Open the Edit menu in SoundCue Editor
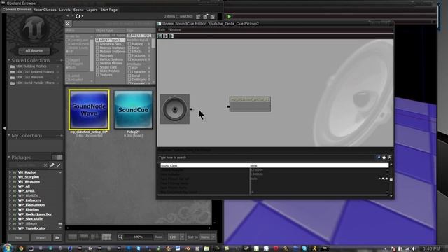 pos(162,29)
